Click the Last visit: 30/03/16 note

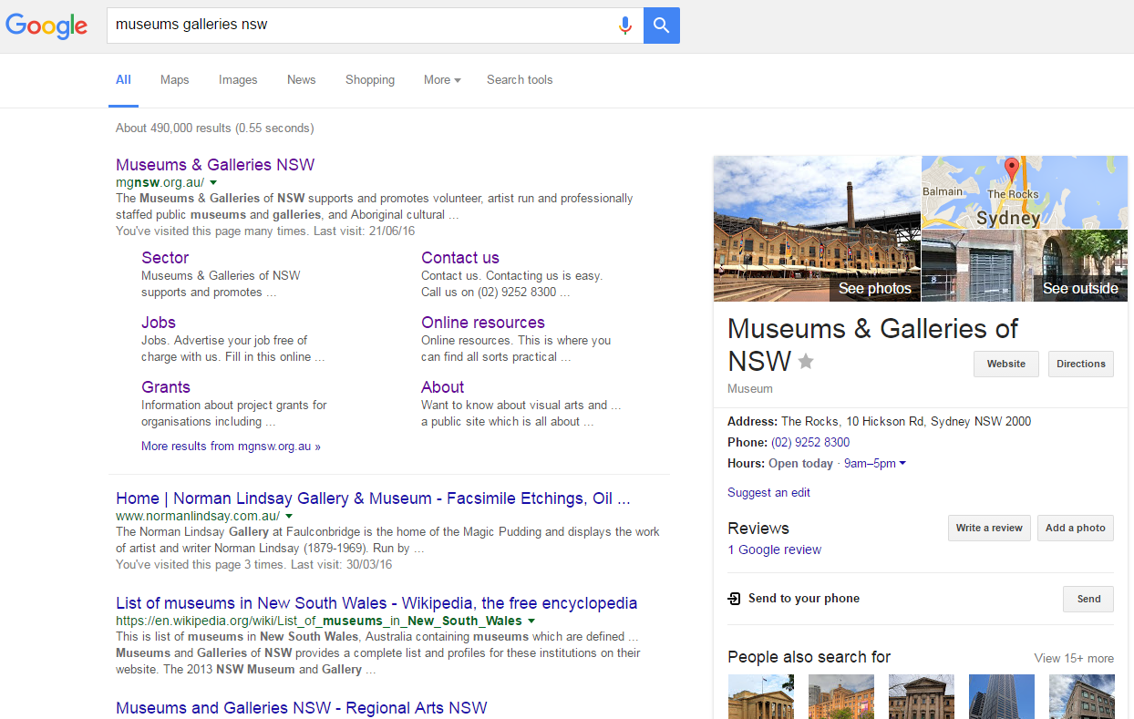[x=340, y=565]
